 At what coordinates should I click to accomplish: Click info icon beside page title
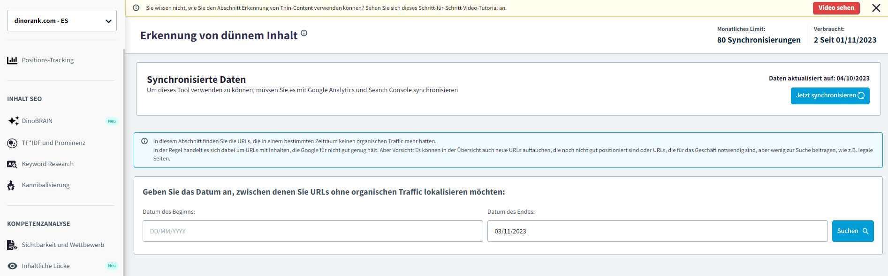pyautogui.click(x=304, y=33)
